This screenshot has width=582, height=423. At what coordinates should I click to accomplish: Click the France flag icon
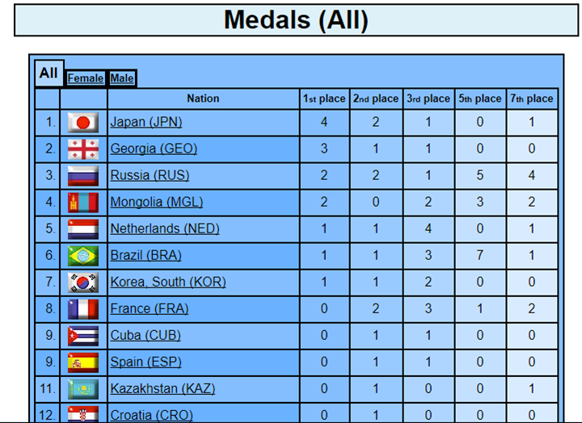pos(83,309)
